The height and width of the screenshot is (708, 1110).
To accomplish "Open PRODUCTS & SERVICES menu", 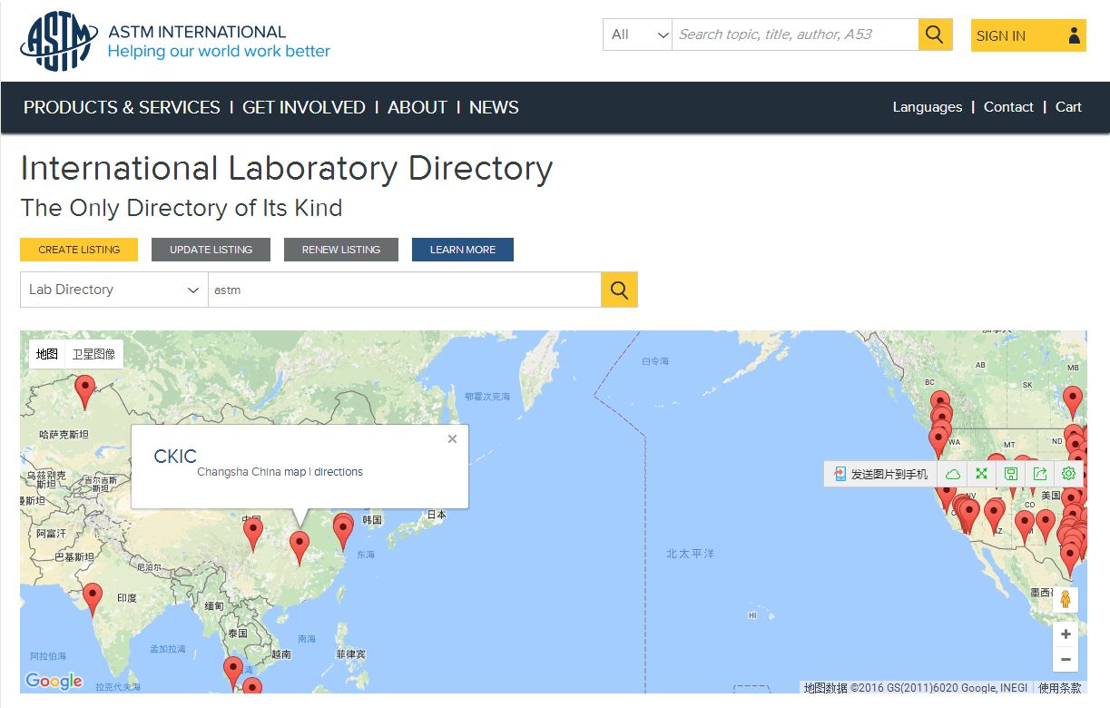I will click(x=122, y=107).
